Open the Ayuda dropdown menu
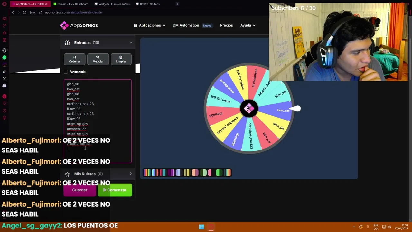Viewport: 412px width, 232px height. [248, 25]
